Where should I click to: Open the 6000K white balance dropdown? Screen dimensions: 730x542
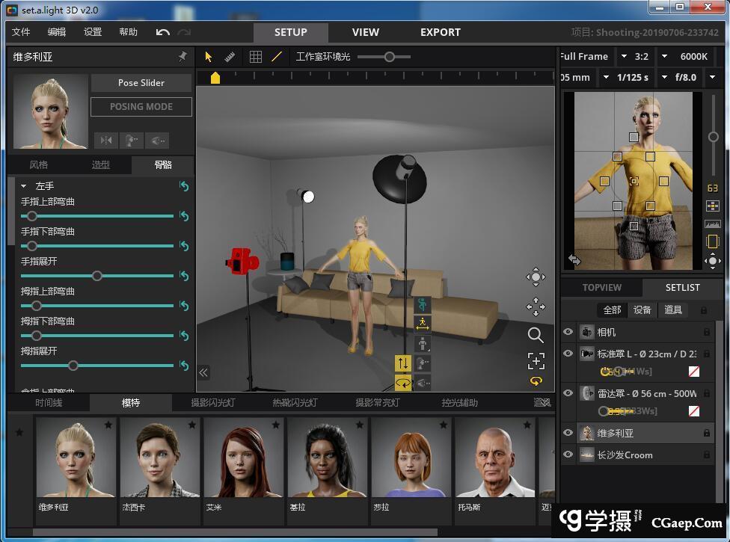664,57
